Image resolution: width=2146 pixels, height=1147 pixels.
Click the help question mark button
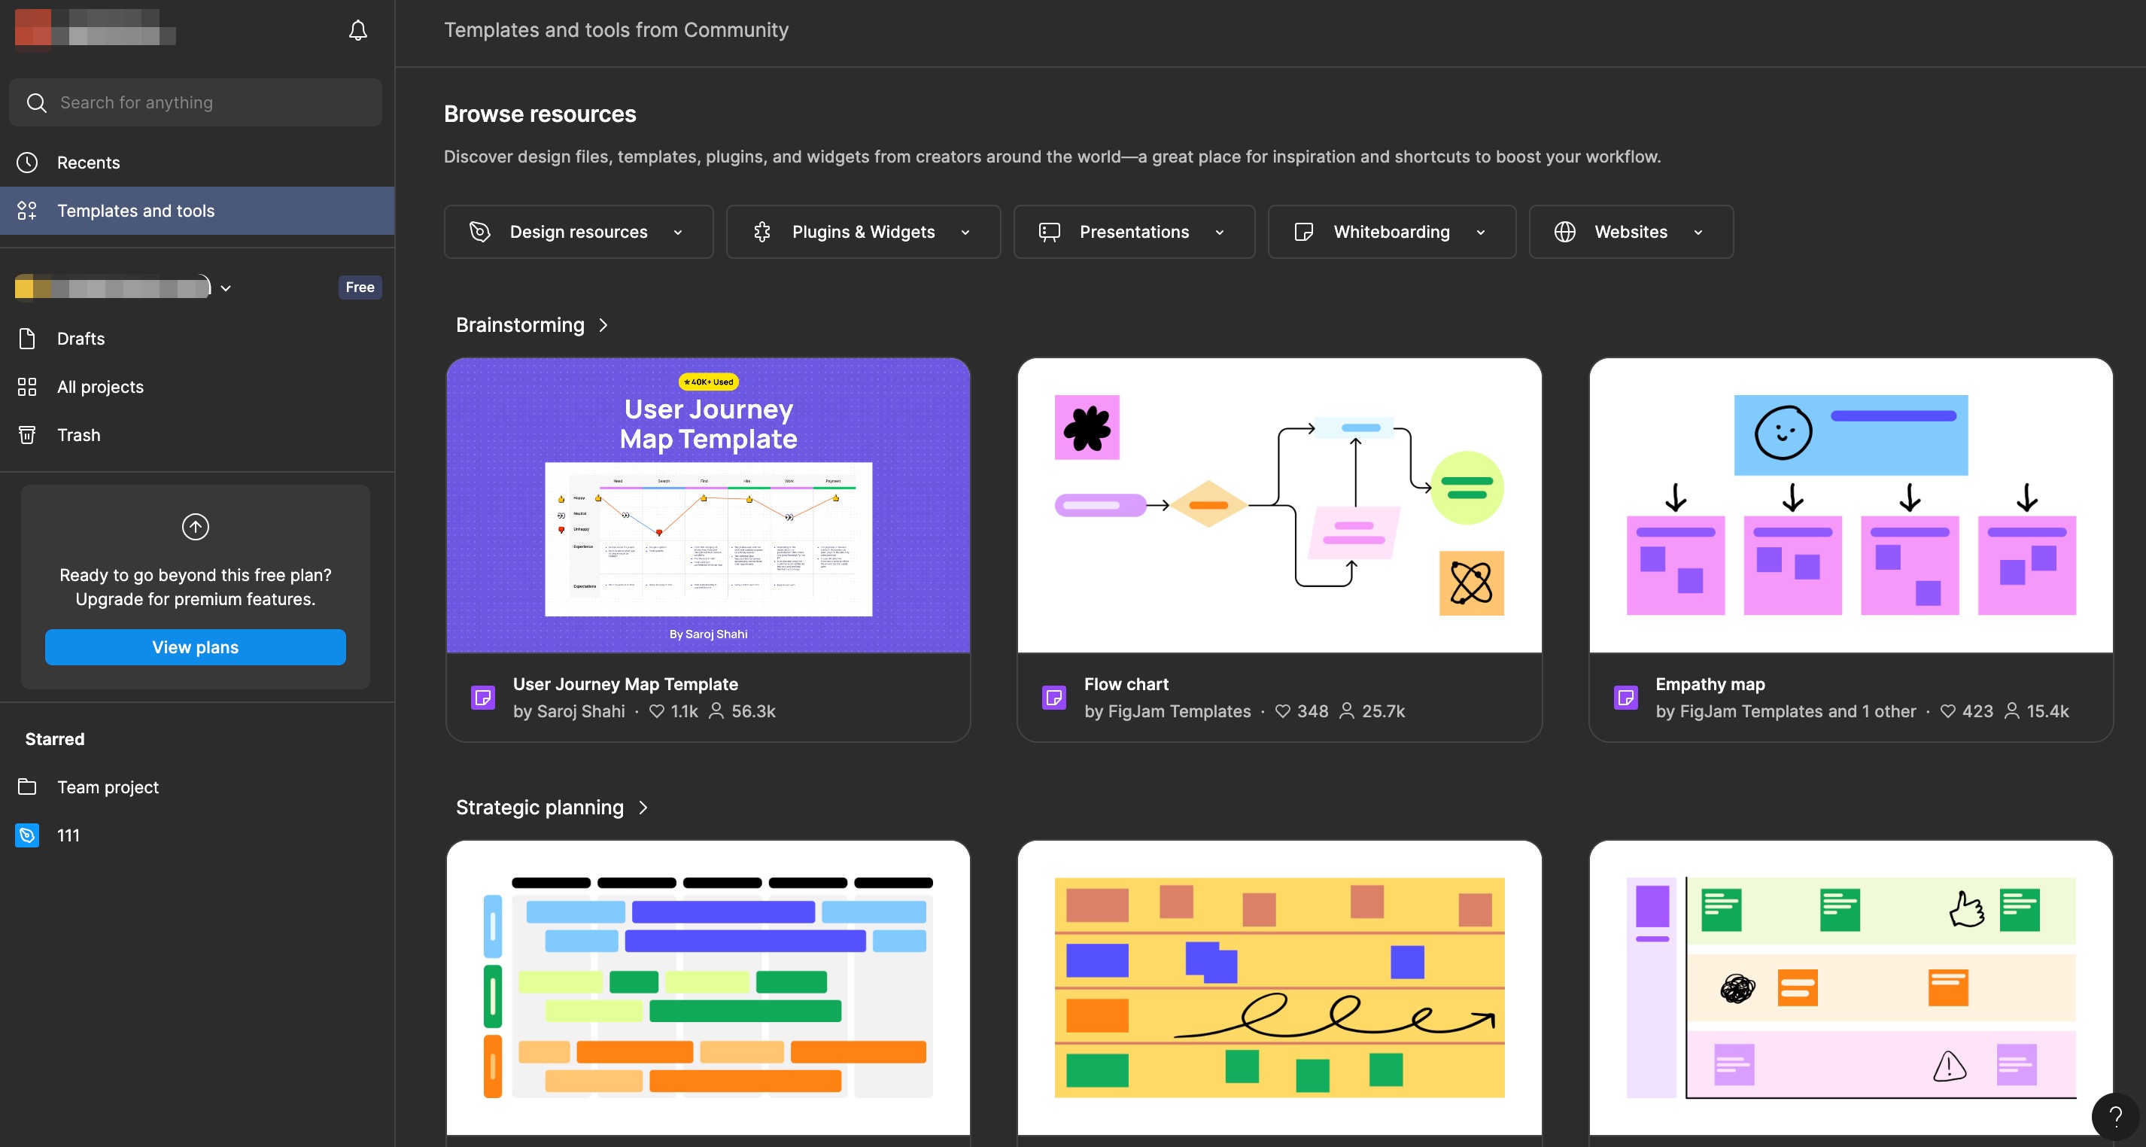pos(2114,1116)
